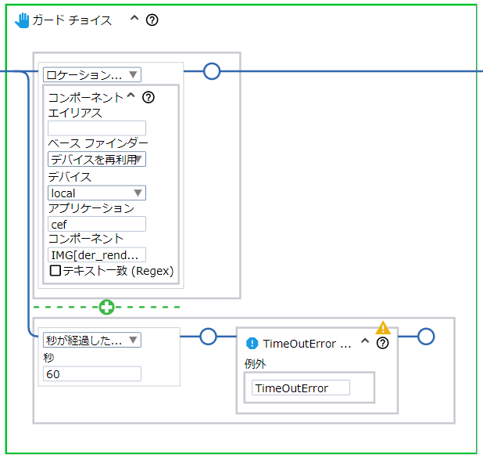Viewport: 483px width, 458px height.
Task: Open the ロケーション guard type dropdown
Action: click(92, 75)
